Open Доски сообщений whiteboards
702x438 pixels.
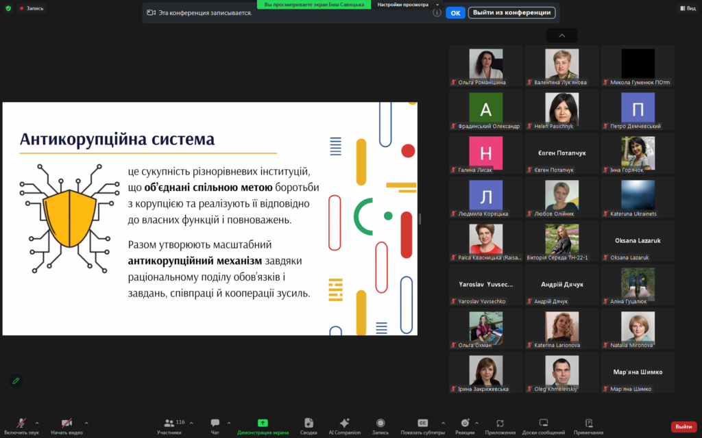(544, 424)
